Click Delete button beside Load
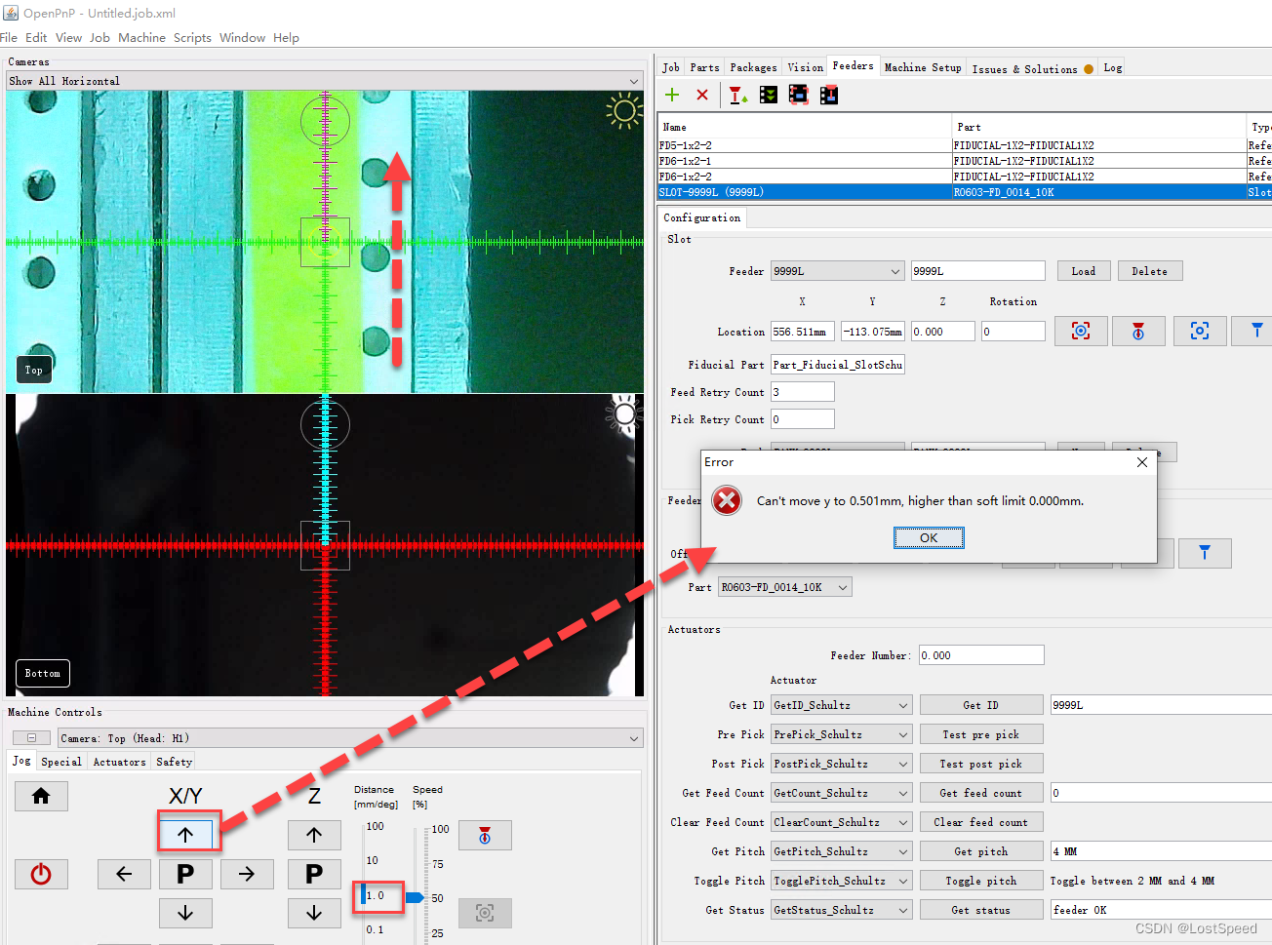Image resolution: width=1272 pixels, height=945 pixels. click(1149, 271)
